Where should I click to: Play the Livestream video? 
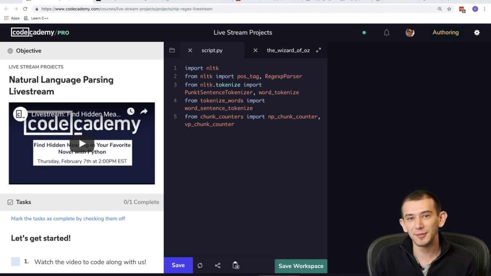(82, 144)
